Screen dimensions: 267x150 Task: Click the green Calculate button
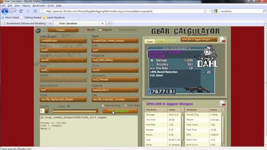120,111
